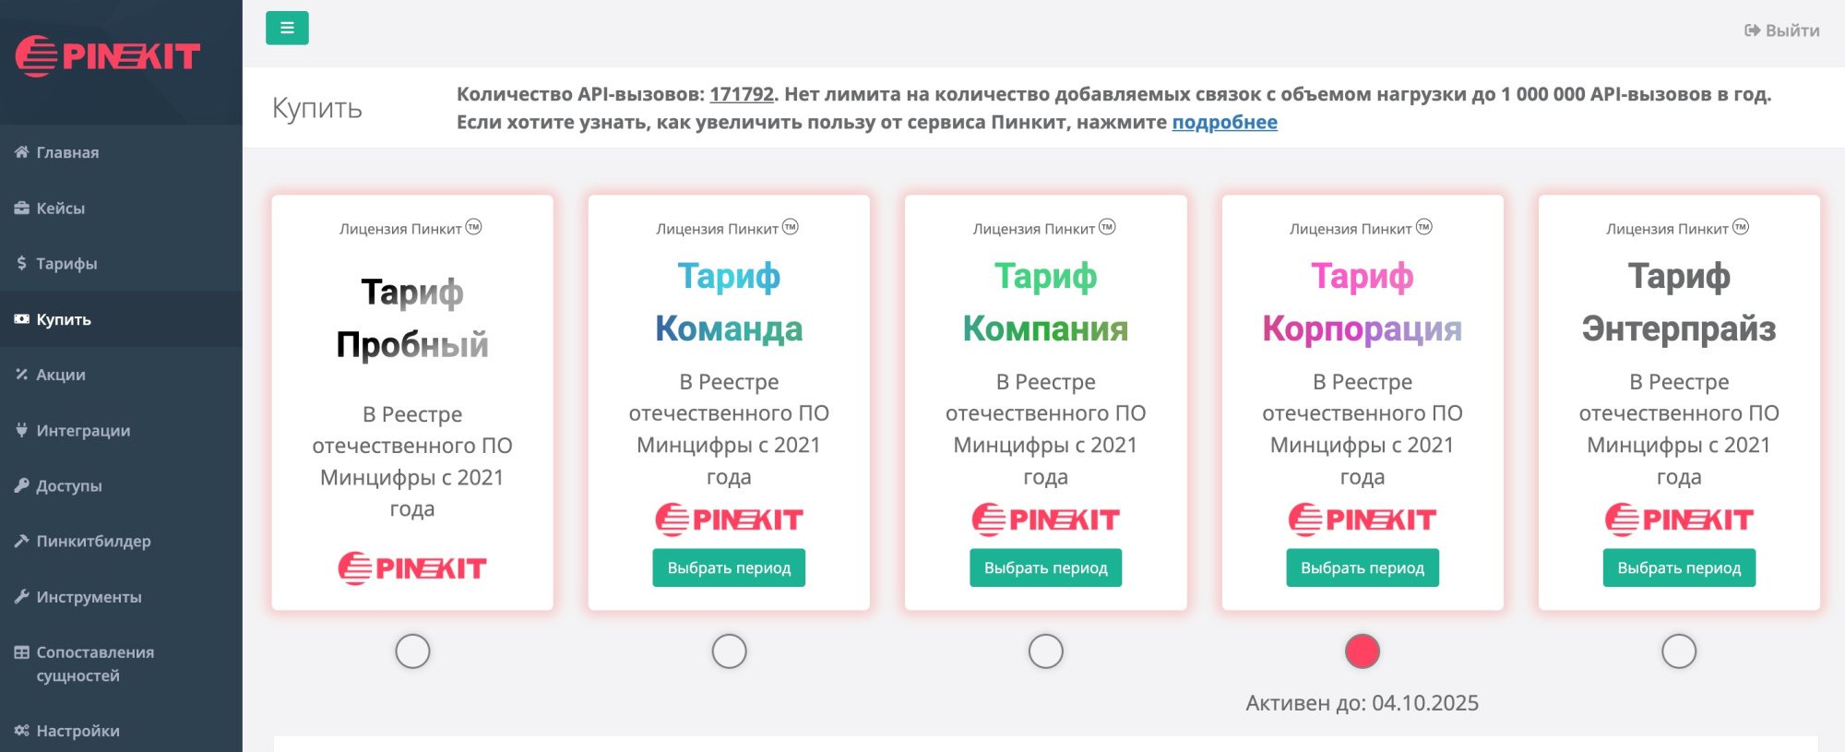Select the radio button under Тариф Энтерпрайз

click(x=1679, y=651)
